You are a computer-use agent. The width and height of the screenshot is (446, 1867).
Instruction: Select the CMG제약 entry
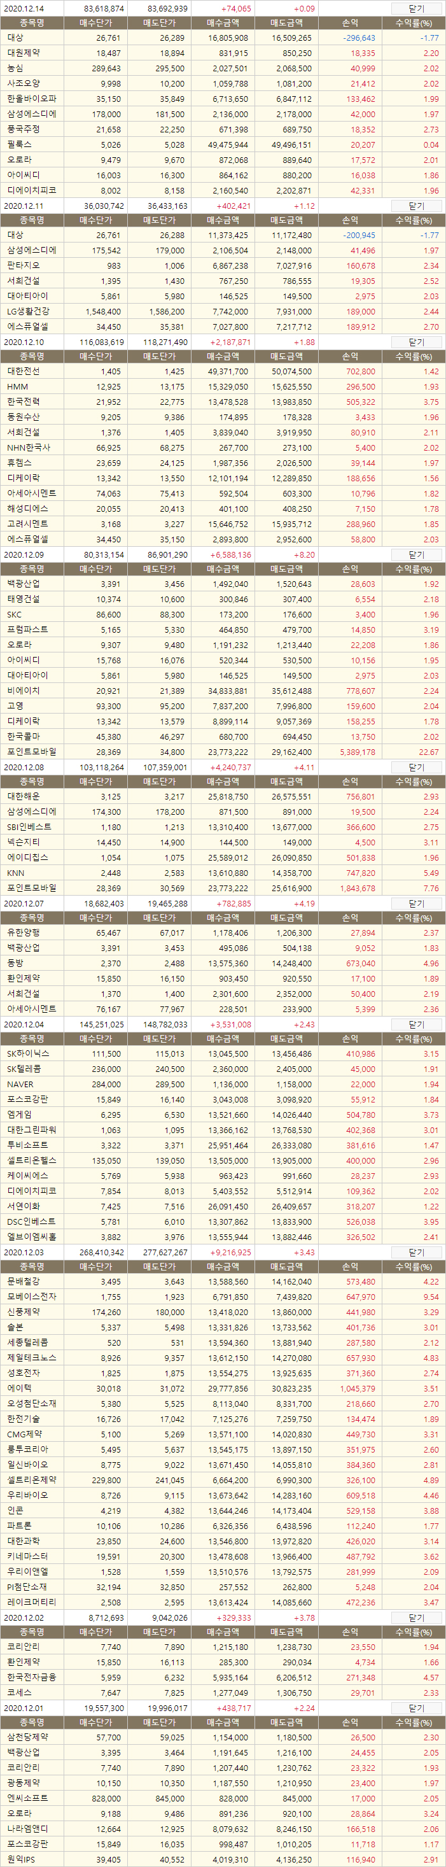pyautogui.click(x=25, y=1434)
